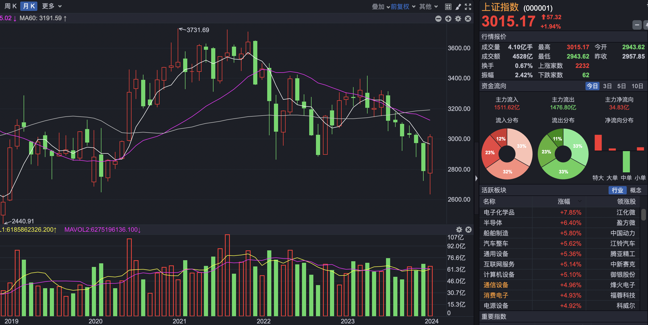Switch fund flow view to 3日
648x325 pixels.
[607, 86]
